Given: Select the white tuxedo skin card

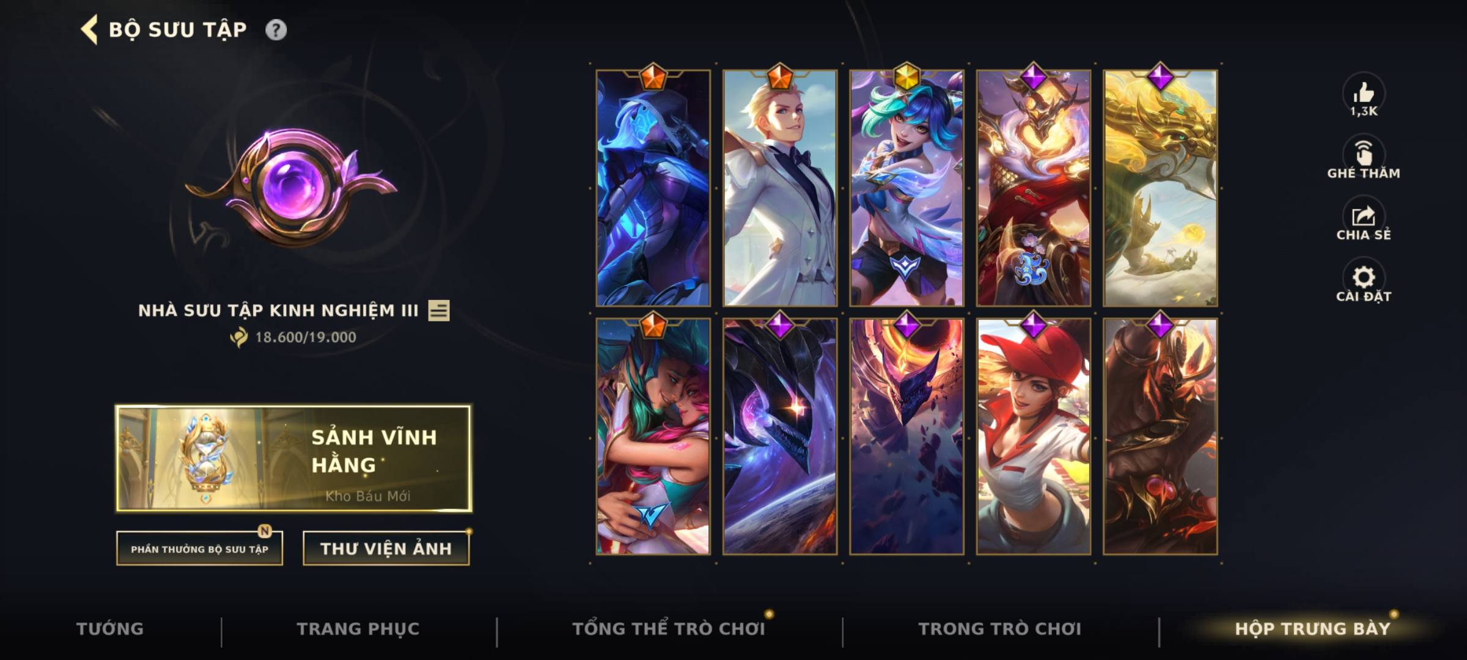Looking at the screenshot, I should 780,188.
